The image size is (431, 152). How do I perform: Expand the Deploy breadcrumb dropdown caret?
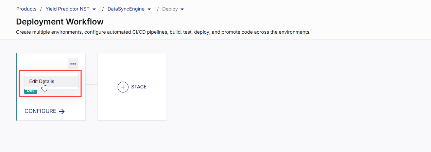click(182, 9)
